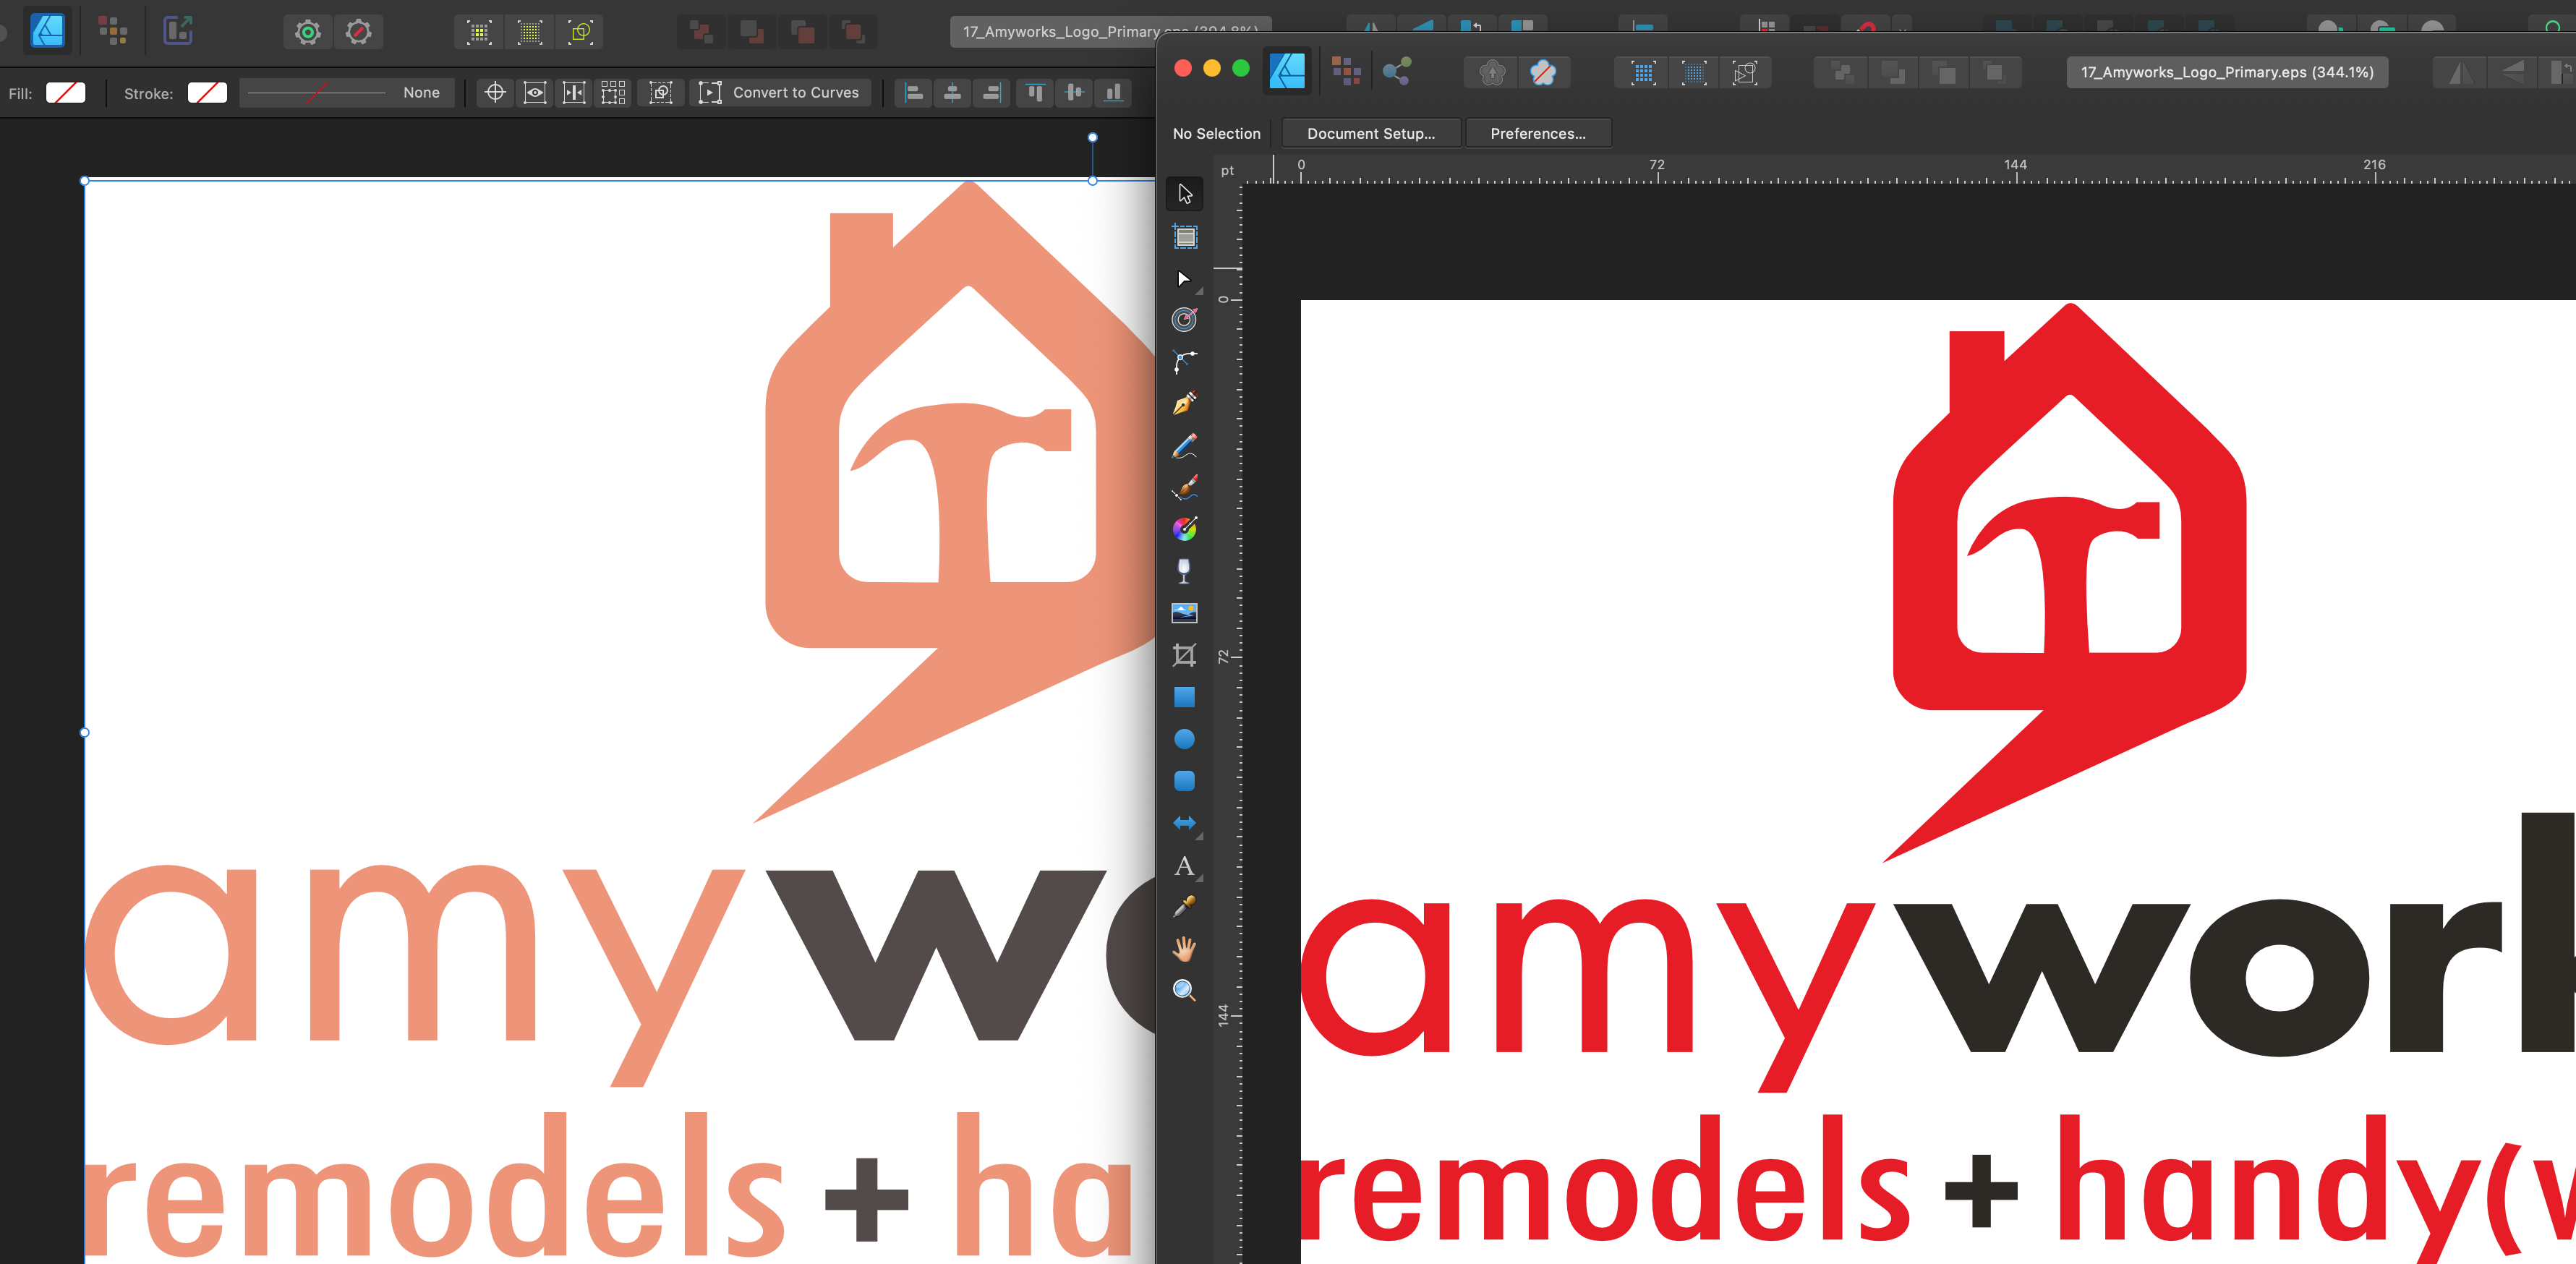Click the Add boolean operation in front window
Image resolution: width=2576 pixels, height=1264 pixels.
click(1843, 72)
